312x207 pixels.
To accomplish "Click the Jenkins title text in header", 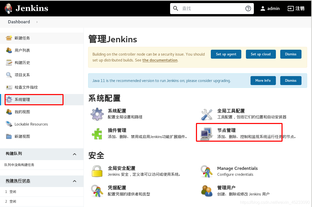I will coord(32,8).
